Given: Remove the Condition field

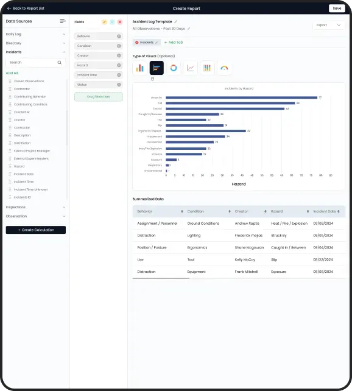Looking at the screenshot, I should (x=119, y=46).
